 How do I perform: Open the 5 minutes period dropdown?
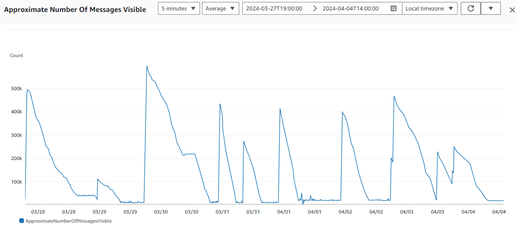(x=179, y=8)
